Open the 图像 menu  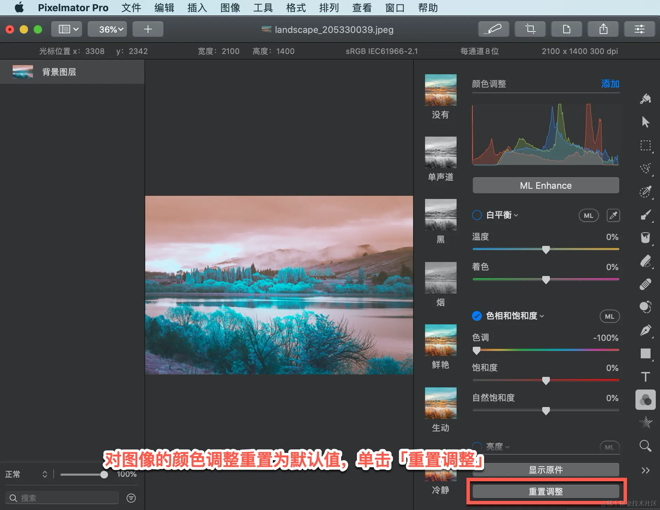[230, 8]
